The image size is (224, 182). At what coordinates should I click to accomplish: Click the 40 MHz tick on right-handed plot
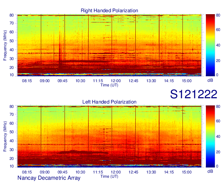(x=12, y=50)
